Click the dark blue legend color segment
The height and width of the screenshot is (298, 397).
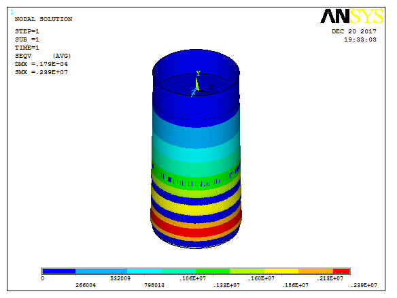[59, 271]
